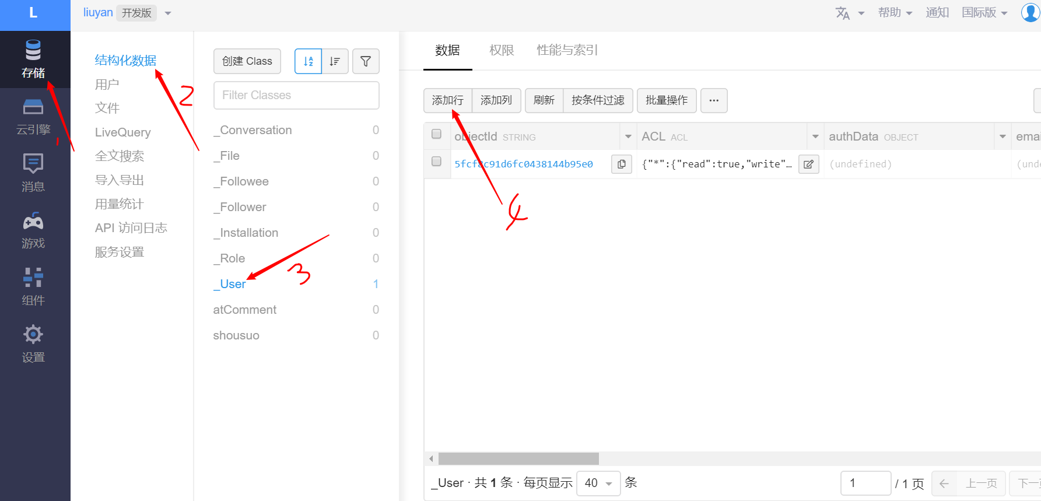
Task: Open 全文搜索 in the storage menu
Action: [120, 156]
